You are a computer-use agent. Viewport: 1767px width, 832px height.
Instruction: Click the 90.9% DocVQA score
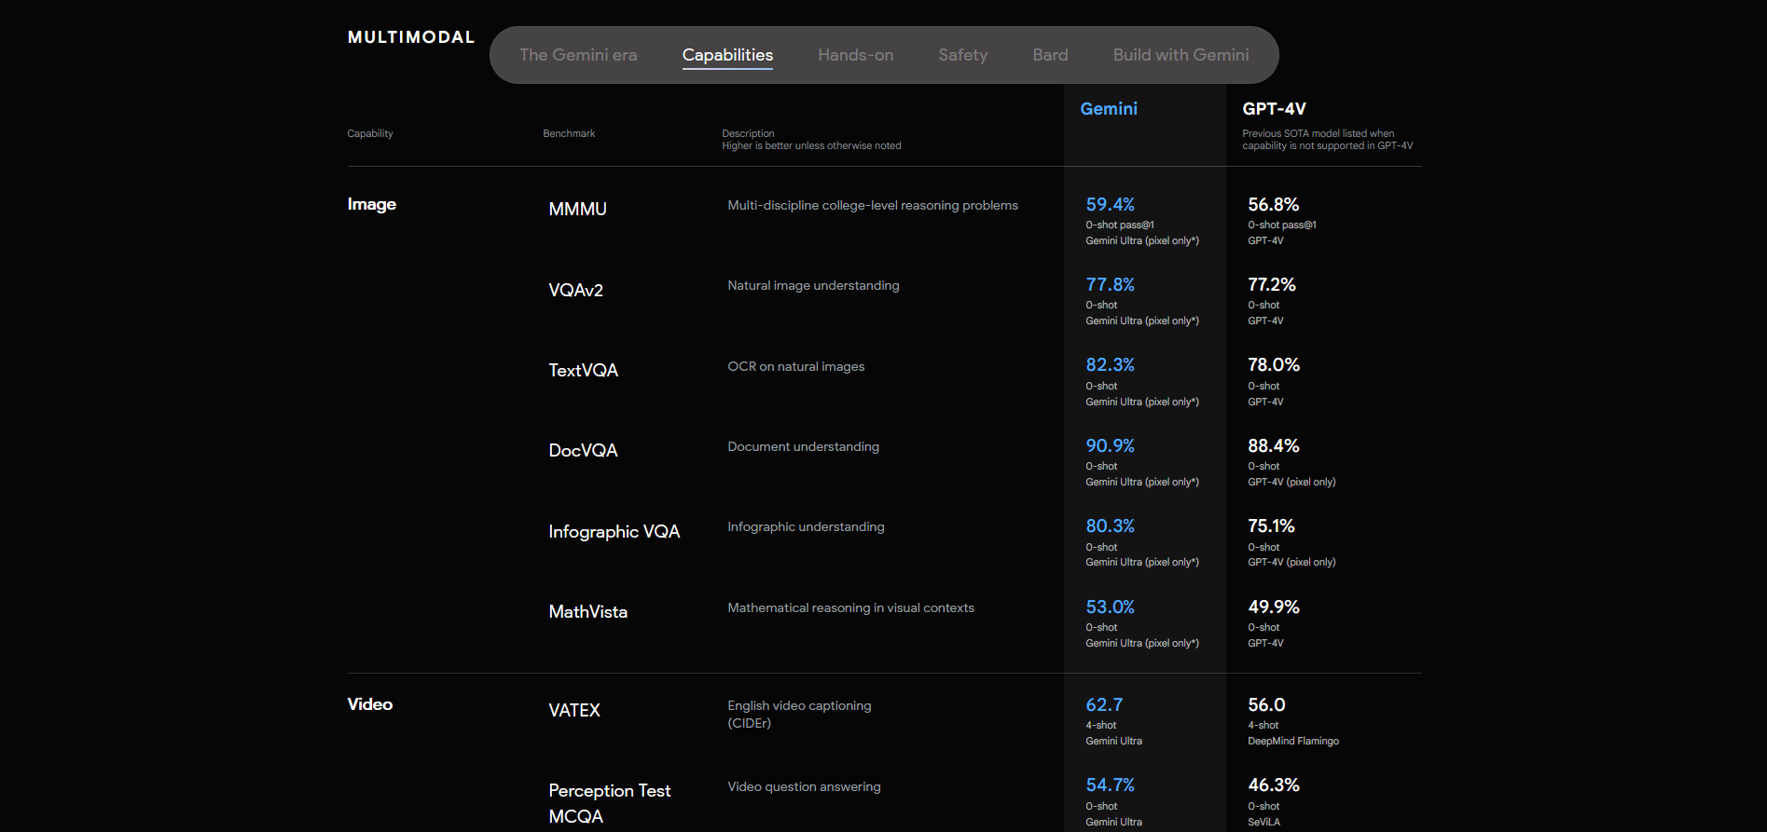pyautogui.click(x=1110, y=445)
